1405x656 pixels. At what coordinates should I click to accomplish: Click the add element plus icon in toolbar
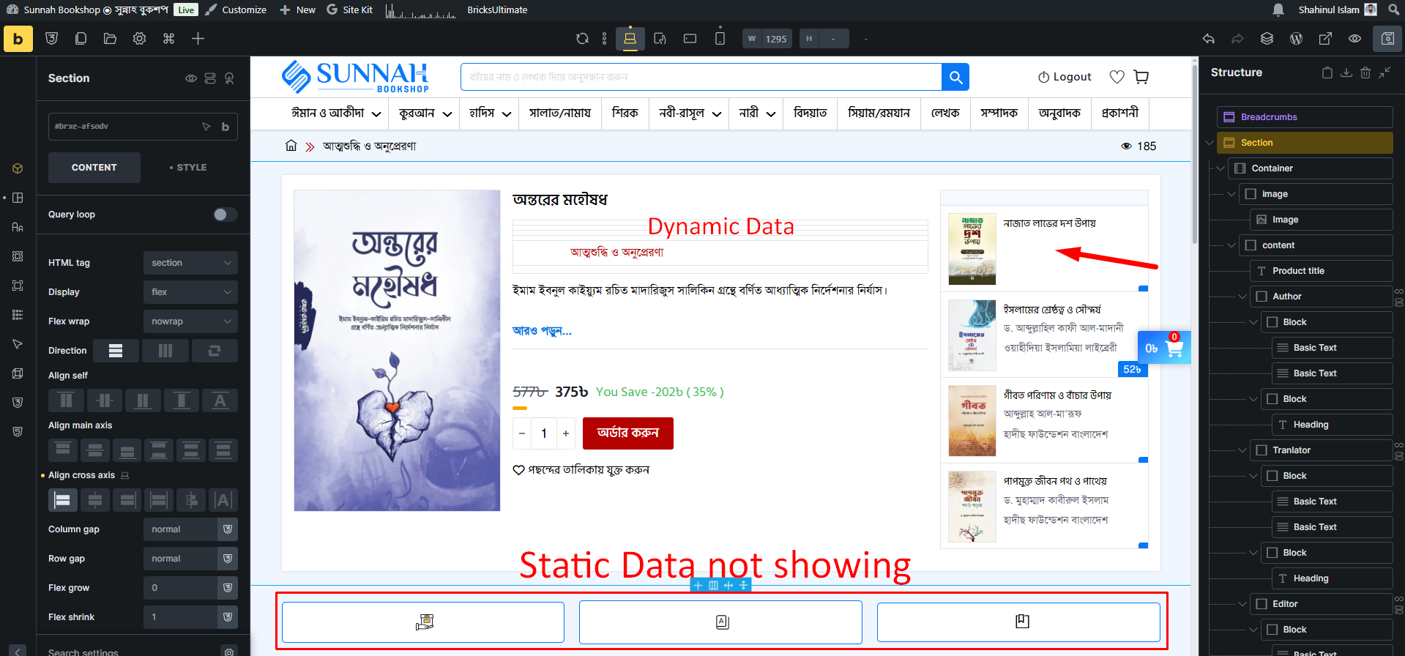198,39
